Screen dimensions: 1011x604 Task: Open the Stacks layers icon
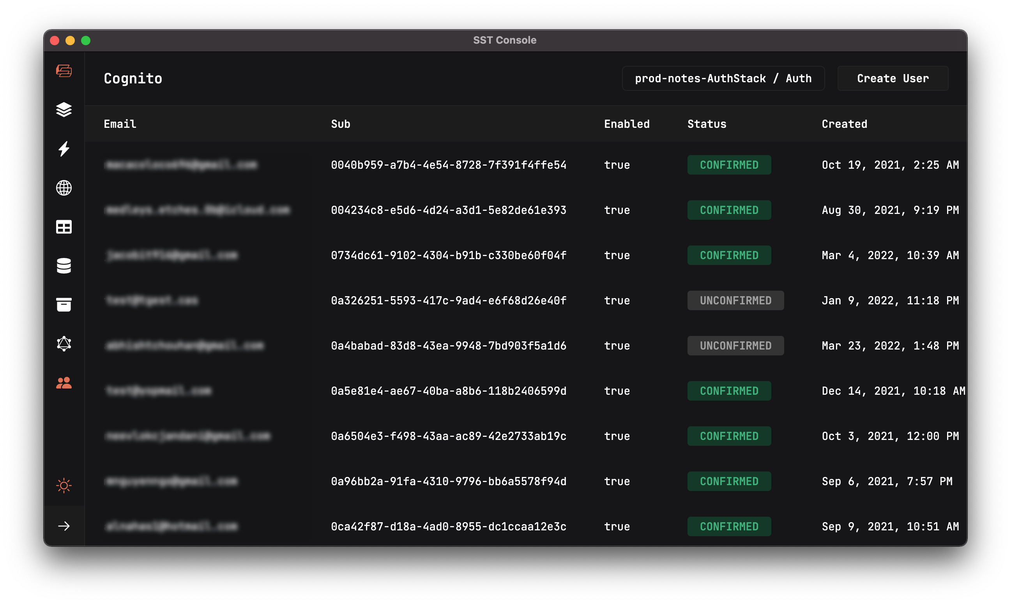(x=64, y=109)
